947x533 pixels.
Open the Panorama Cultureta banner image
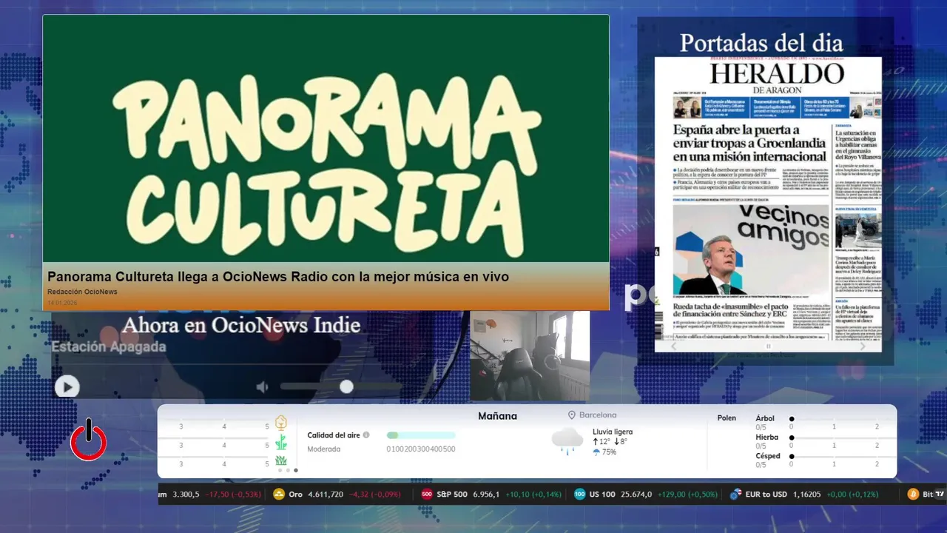326,139
